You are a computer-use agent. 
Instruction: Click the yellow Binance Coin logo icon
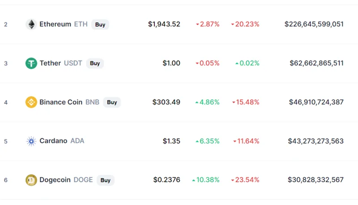pyautogui.click(x=31, y=102)
